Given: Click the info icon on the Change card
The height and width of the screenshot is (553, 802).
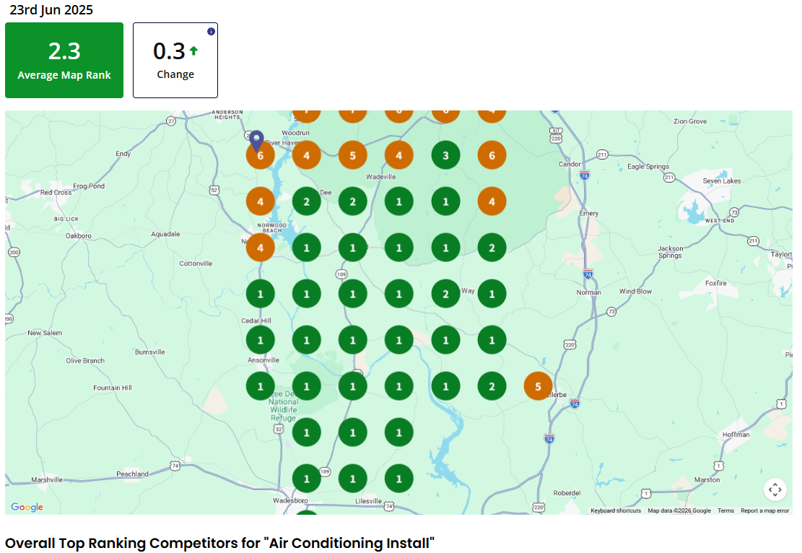Looking at the screenshot, I should (x=211, y=31).
